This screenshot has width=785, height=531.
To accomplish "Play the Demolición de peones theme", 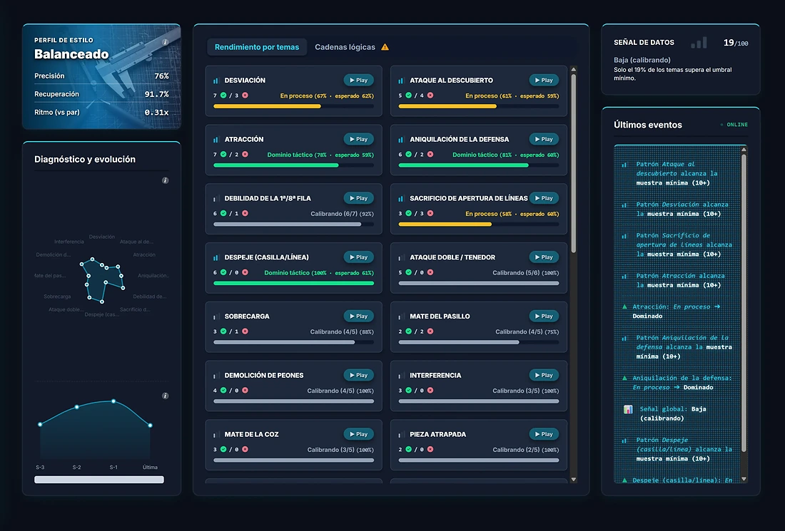I will tap(358, 375).
